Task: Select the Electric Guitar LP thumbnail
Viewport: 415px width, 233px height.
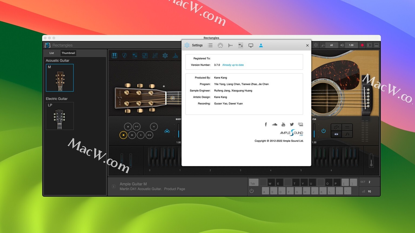Action: click(60, 116)
